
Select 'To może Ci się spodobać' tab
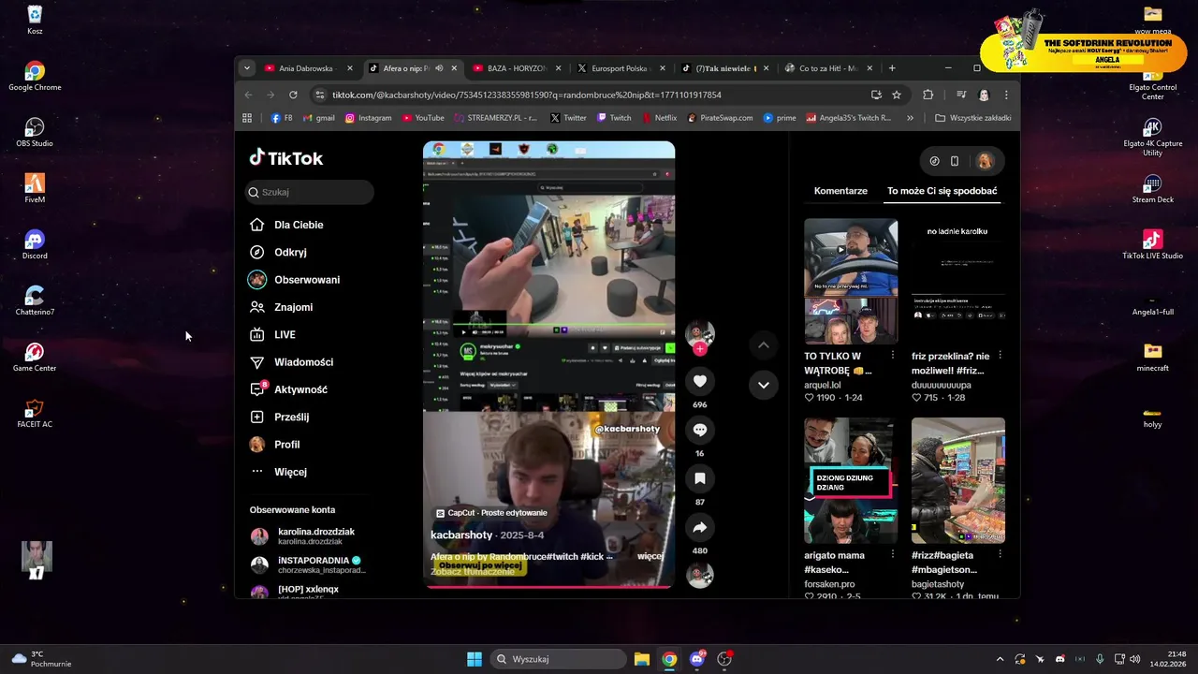click(942, 191)
